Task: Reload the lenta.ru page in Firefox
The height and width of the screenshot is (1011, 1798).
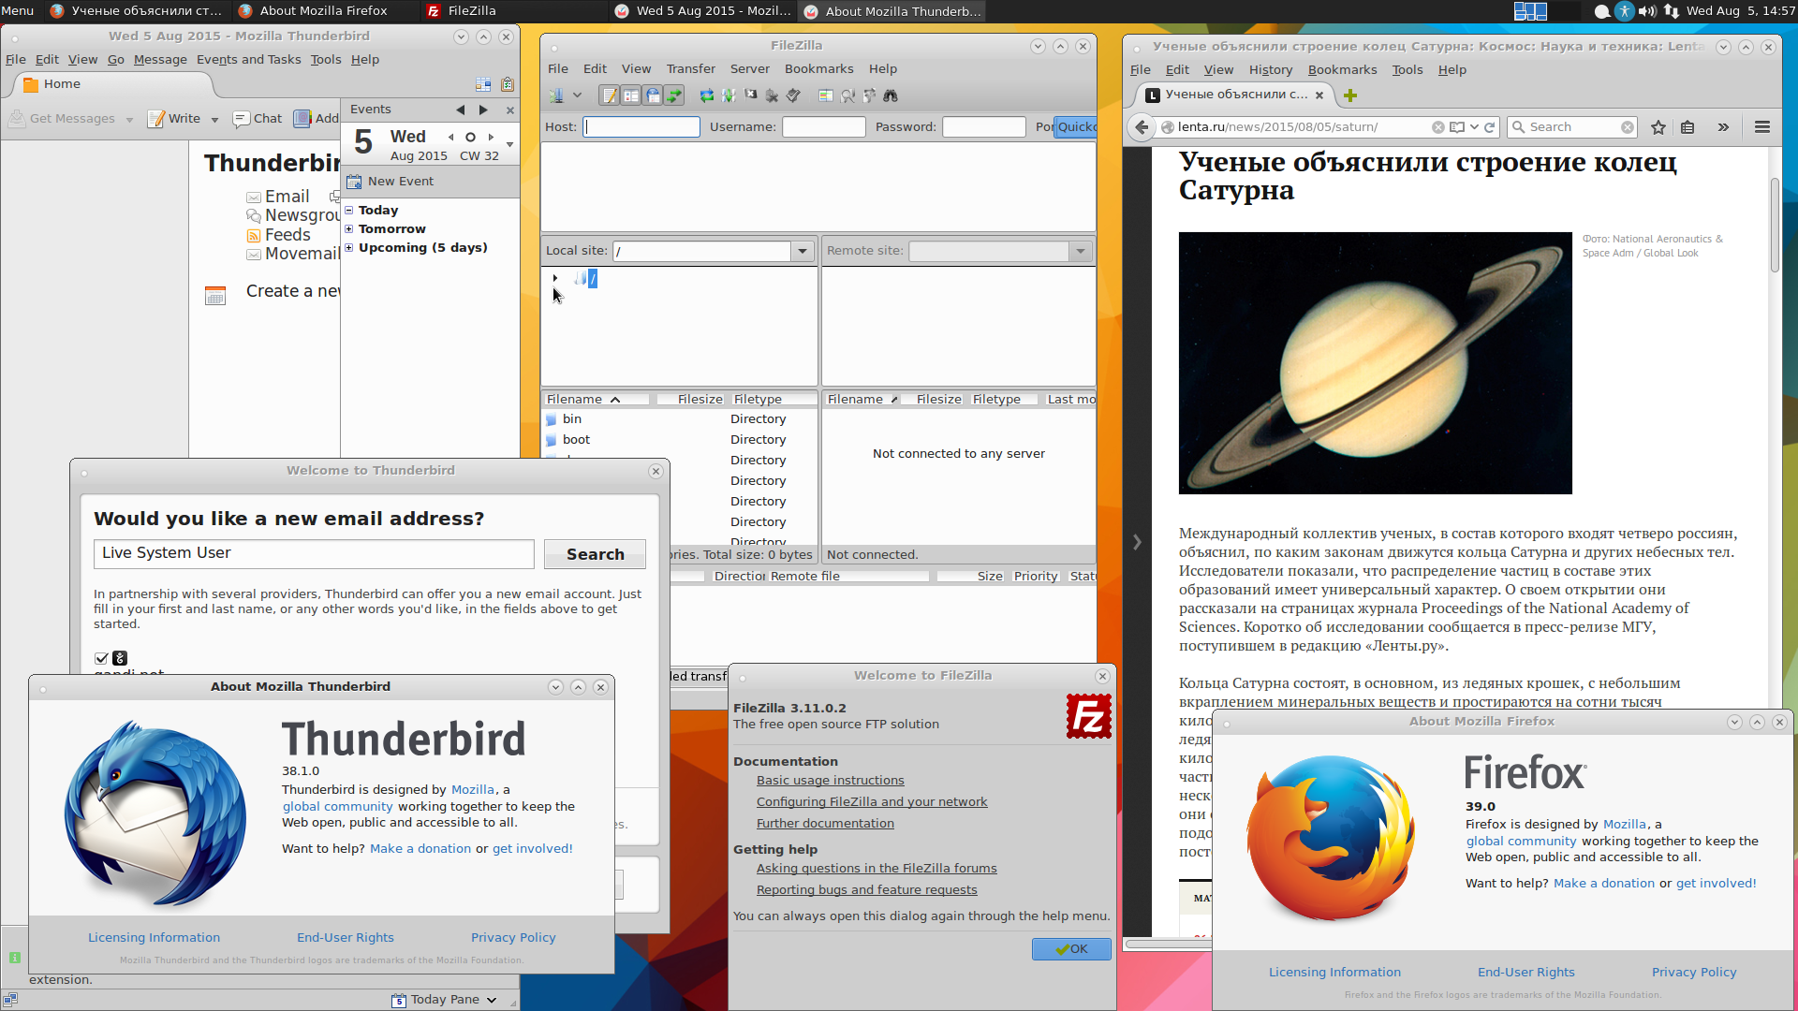Action: [1490, 127]
